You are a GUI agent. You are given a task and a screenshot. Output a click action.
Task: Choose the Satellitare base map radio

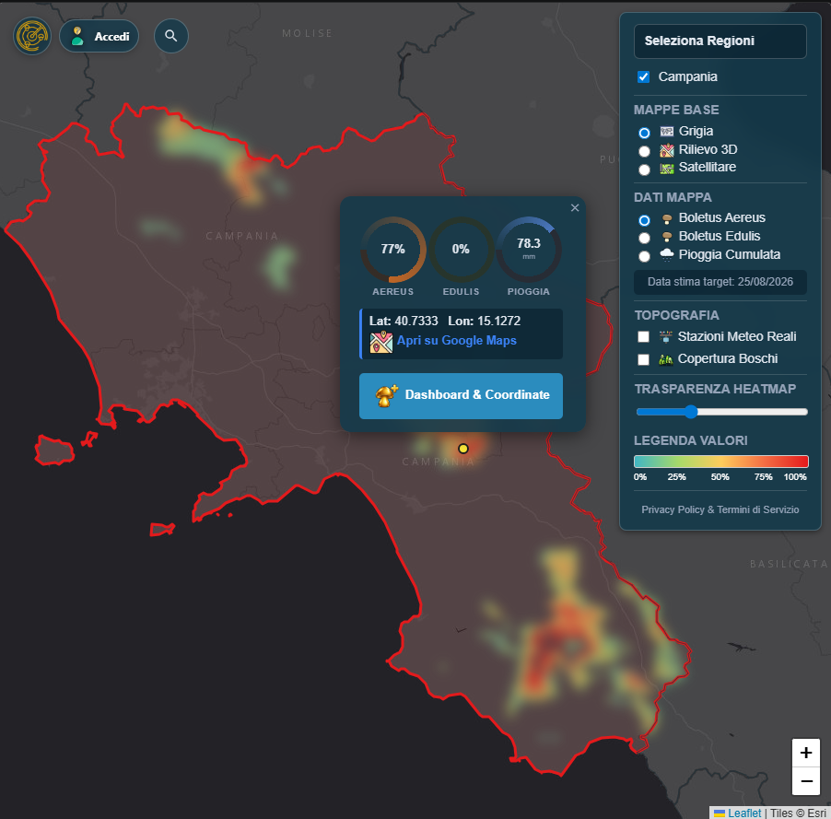click(x=644, y=170)
